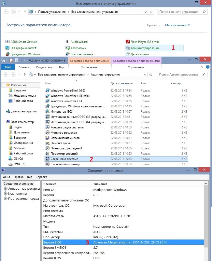Open quick access toolbar customize dropdown
212x261 pixels.
pos(21,60)
